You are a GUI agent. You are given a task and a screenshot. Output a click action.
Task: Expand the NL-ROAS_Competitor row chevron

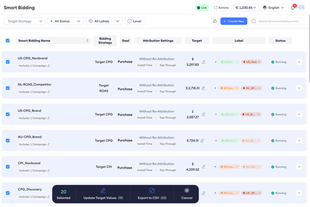pyautogui.click(x=299, y=88)
